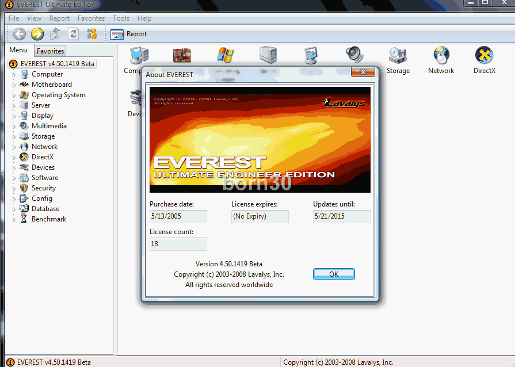Image resolution: width=515 pixels, height=367 pixels.
Task: Switch to the Menu tab
Action: pos(18,50)
